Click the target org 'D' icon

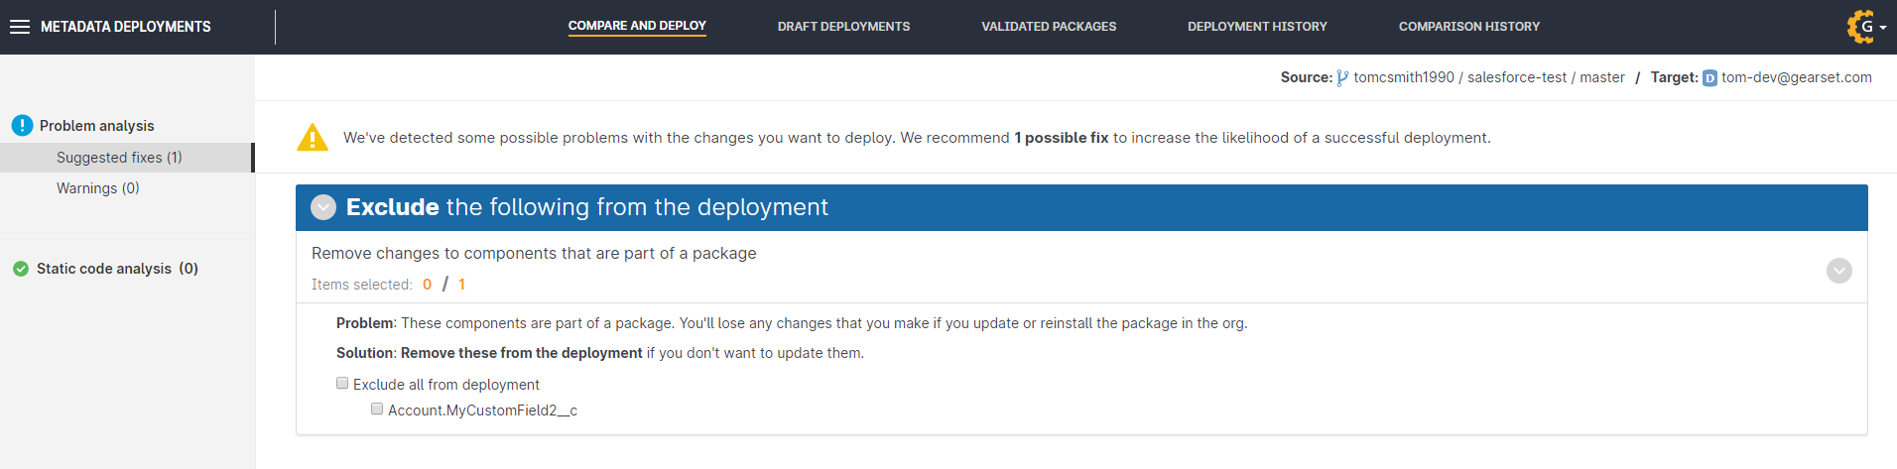1709,78
